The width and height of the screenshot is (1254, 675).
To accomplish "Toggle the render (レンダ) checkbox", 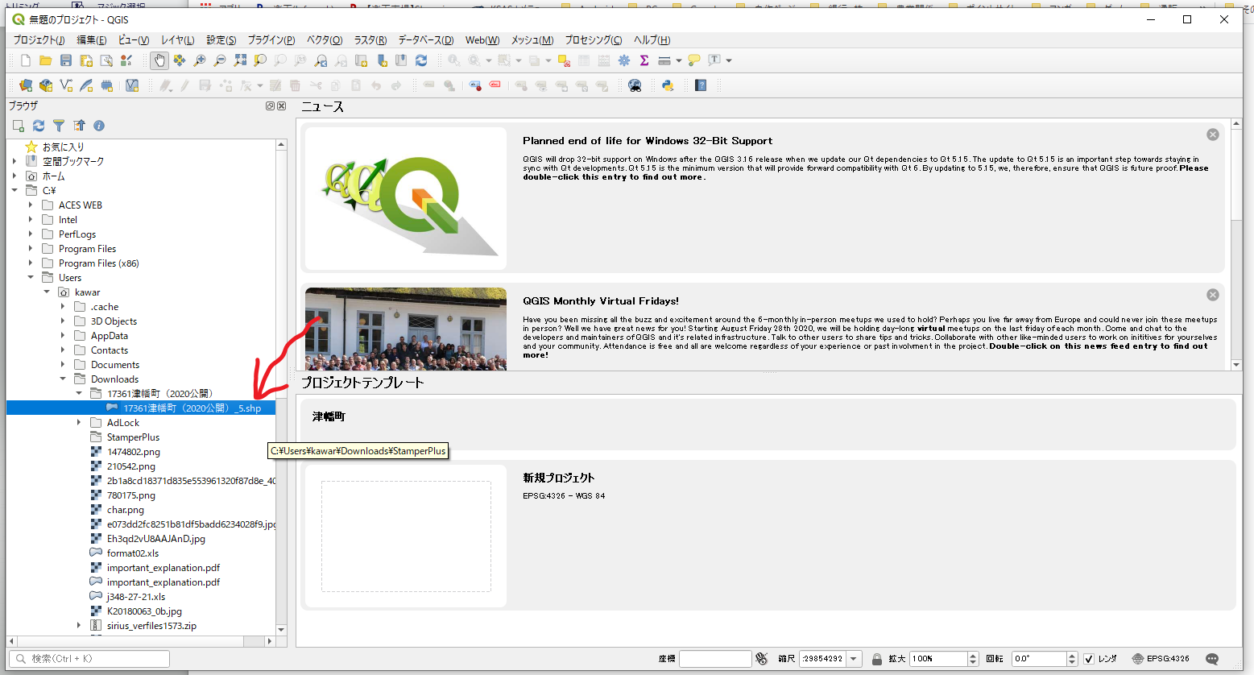I will 1089,659.
